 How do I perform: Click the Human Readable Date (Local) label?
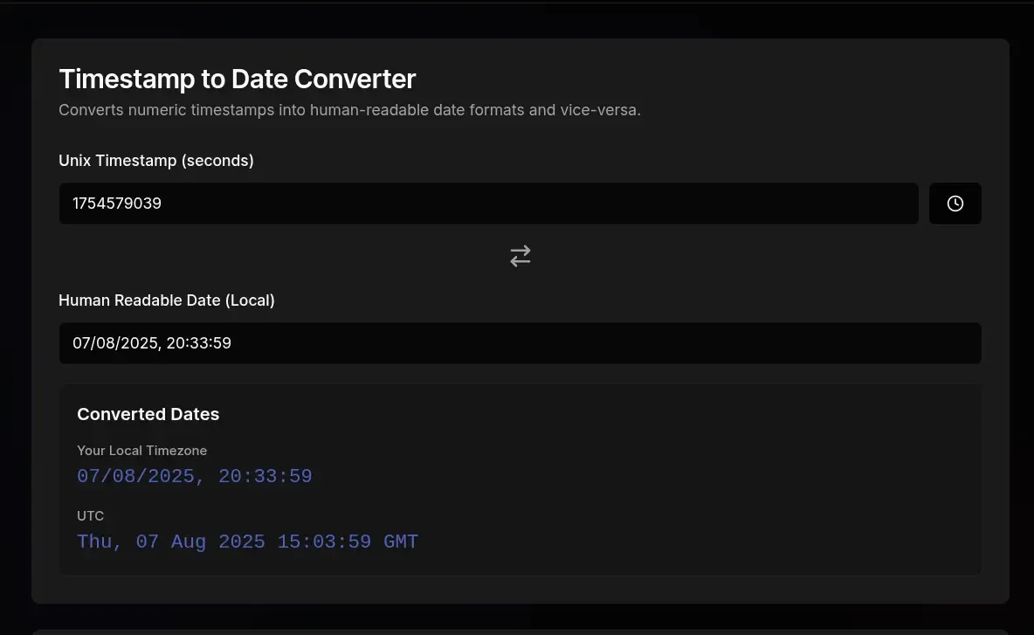(x=166, y=300)
